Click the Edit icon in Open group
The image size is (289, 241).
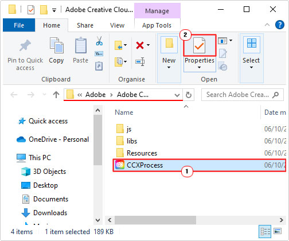223,53
